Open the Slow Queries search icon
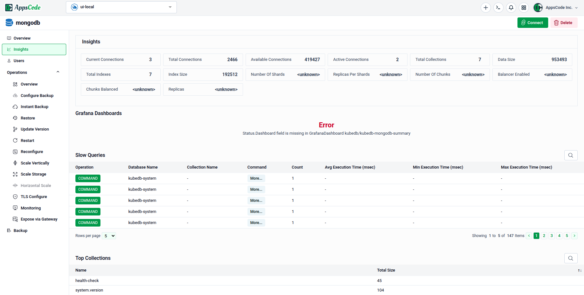 (x=571, y=155)
